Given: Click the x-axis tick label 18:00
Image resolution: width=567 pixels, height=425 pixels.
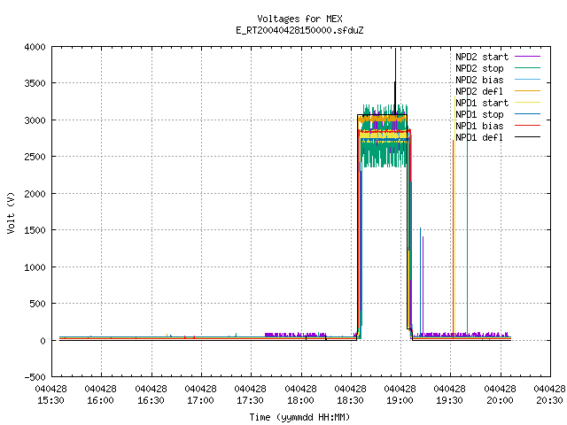Looking at the screenshot, I should pyautogui.click(x=300, y=401).
